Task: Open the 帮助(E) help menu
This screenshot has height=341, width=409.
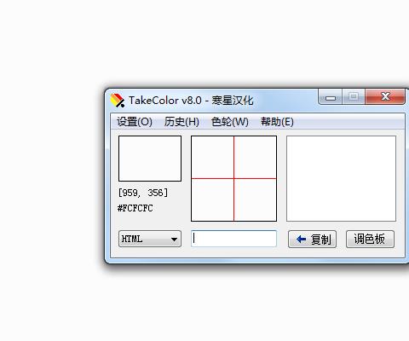Action: tap(277, 122)
